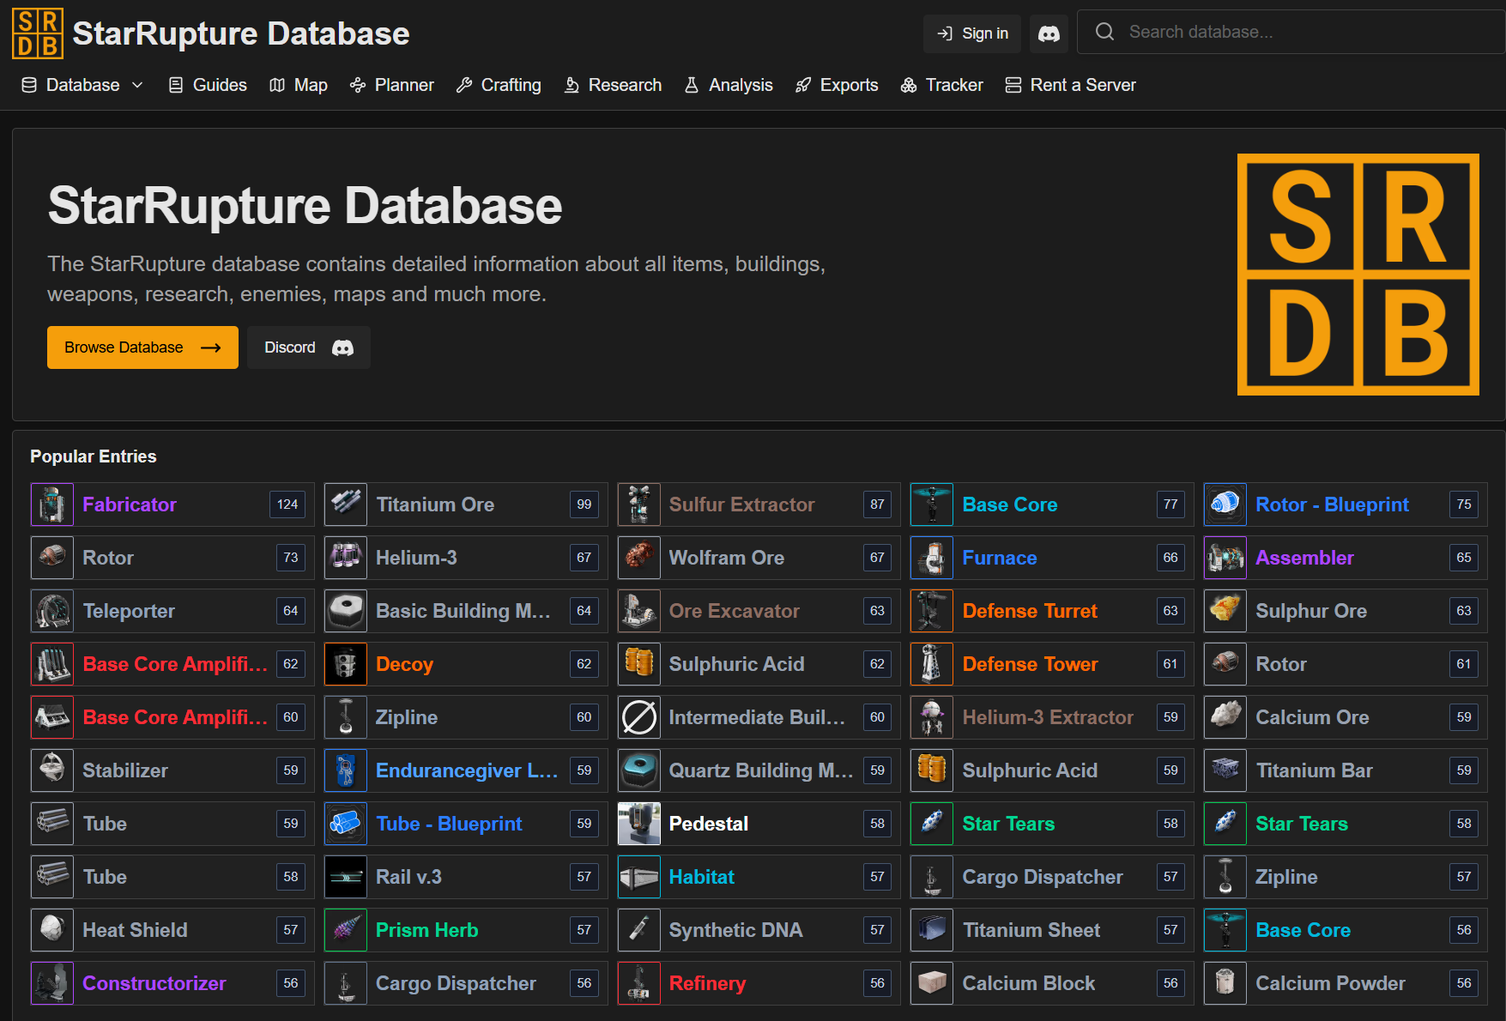
Task: Click the Quartz Building Material icon
Action: [x=639, y=770]
